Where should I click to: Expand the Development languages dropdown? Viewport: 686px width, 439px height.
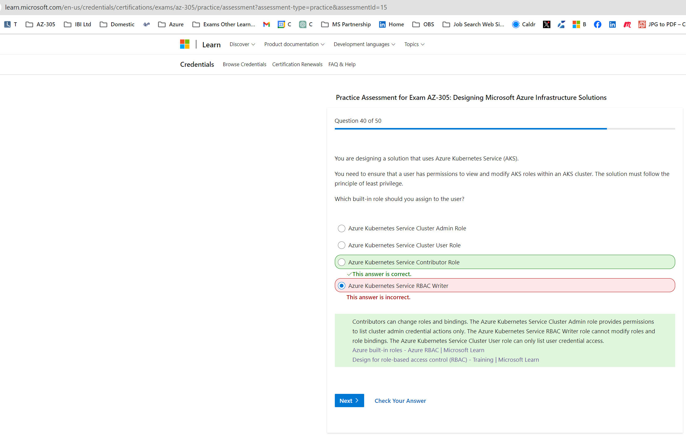[364, 44]
